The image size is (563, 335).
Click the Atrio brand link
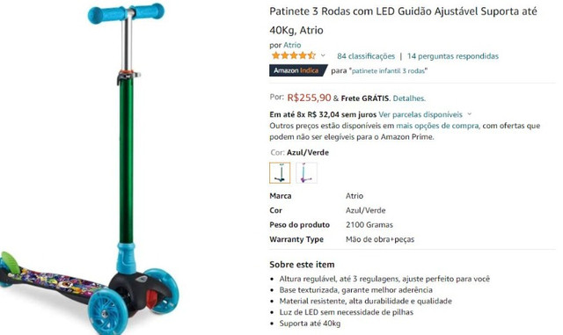point(292,45)
